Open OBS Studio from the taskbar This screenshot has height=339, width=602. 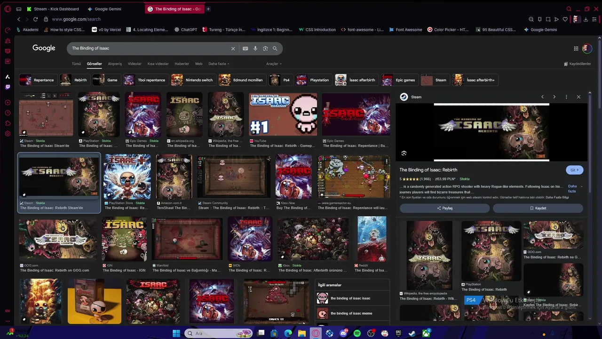pyautogui.click(x=371, y=333)
